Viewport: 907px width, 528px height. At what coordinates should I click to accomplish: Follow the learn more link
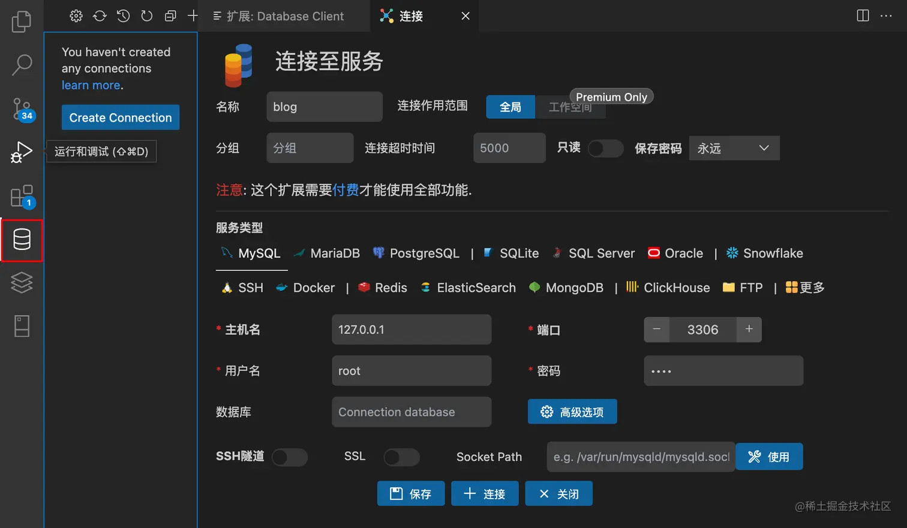pos(91,85)
